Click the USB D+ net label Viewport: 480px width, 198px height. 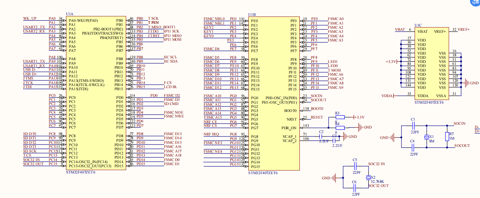point(30,74)
